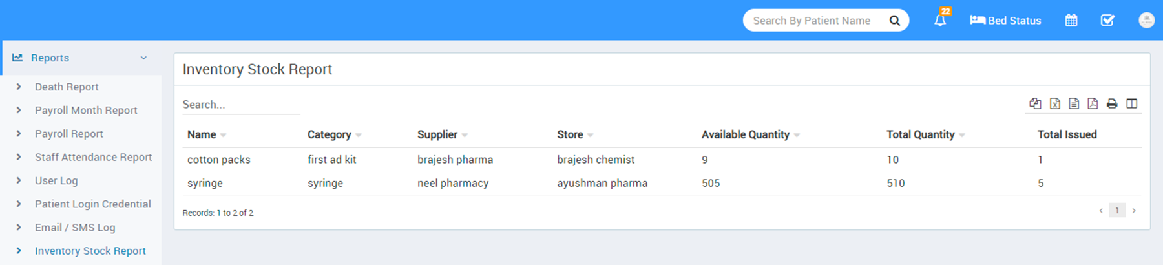Export the report as PDF
Viewport: 1163px width, 265px height.
pyautogui.click(x=1093, y=103)
